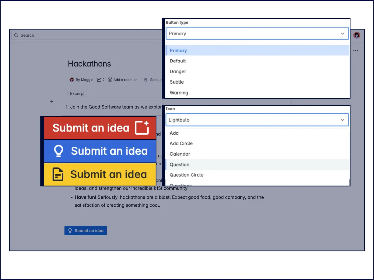This screenshot has width=374, height=280.
Task: Click the Excerpt label tag
Action: pyautogui.click(x=77, y=94)
